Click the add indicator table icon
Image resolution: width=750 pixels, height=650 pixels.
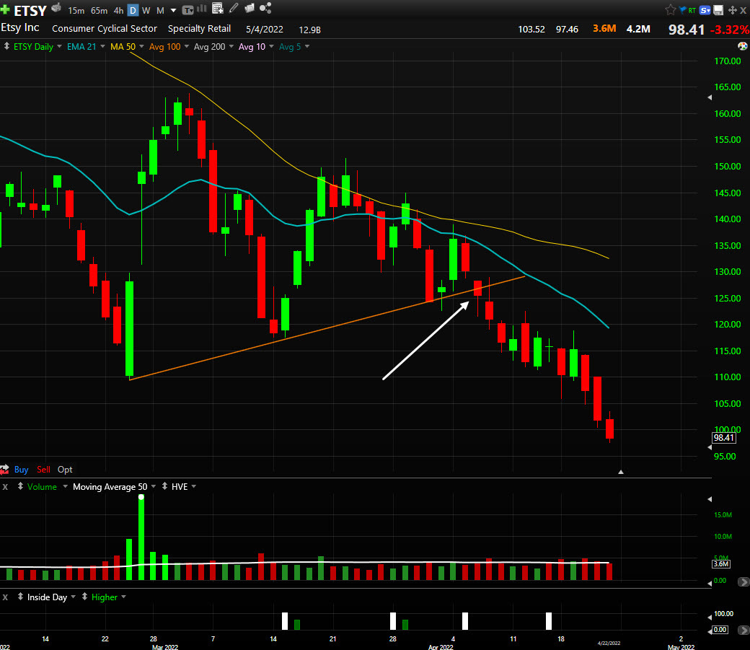click(x=218, y=8)
